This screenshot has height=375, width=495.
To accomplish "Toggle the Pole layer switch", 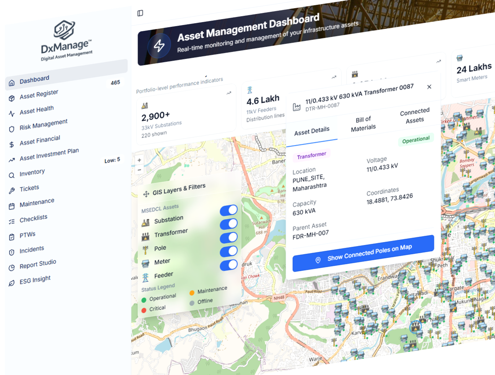I will pyautogui.click(x=229, y=238).
